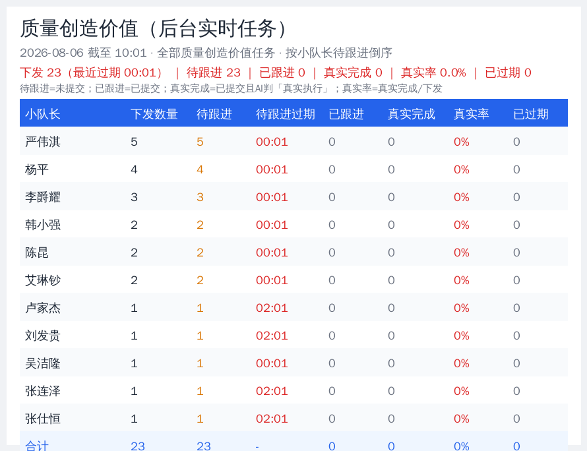Click the red summary 待跟进 23

click(x=214, y=73)
